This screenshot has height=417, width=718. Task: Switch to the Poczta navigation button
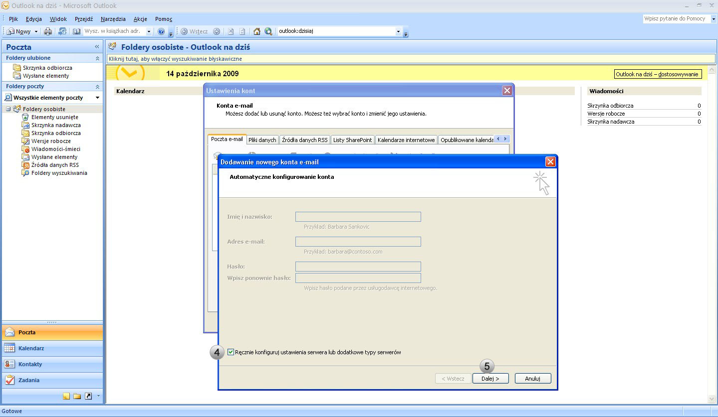pos(52,332)
